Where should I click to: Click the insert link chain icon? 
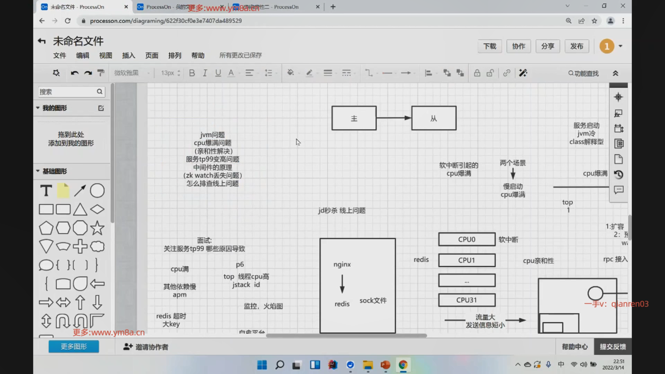[x=507, y=73]
